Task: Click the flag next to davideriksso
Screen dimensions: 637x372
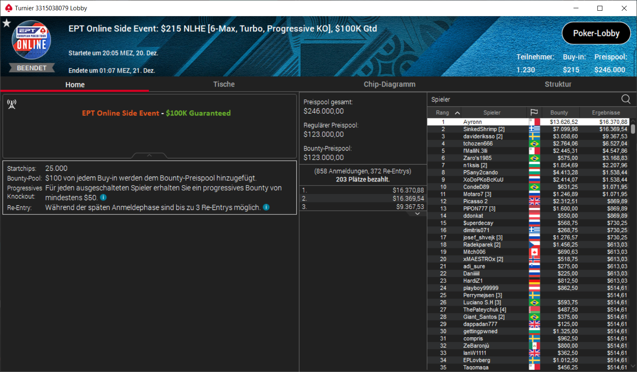Action: coord(534,137)
